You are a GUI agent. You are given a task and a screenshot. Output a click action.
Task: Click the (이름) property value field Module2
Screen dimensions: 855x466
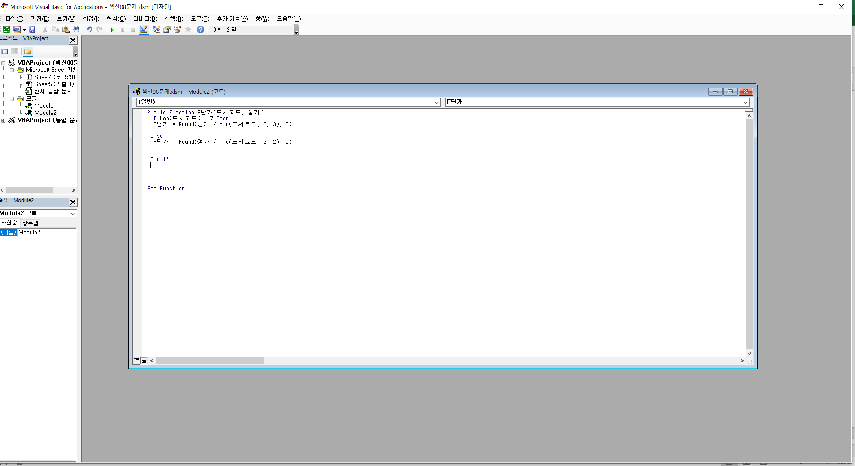(x=46, y=233)
